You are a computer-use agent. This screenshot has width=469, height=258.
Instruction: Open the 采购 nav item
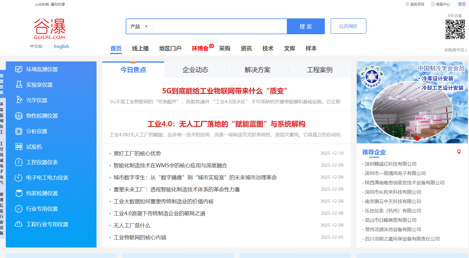(x=225, y=49)
